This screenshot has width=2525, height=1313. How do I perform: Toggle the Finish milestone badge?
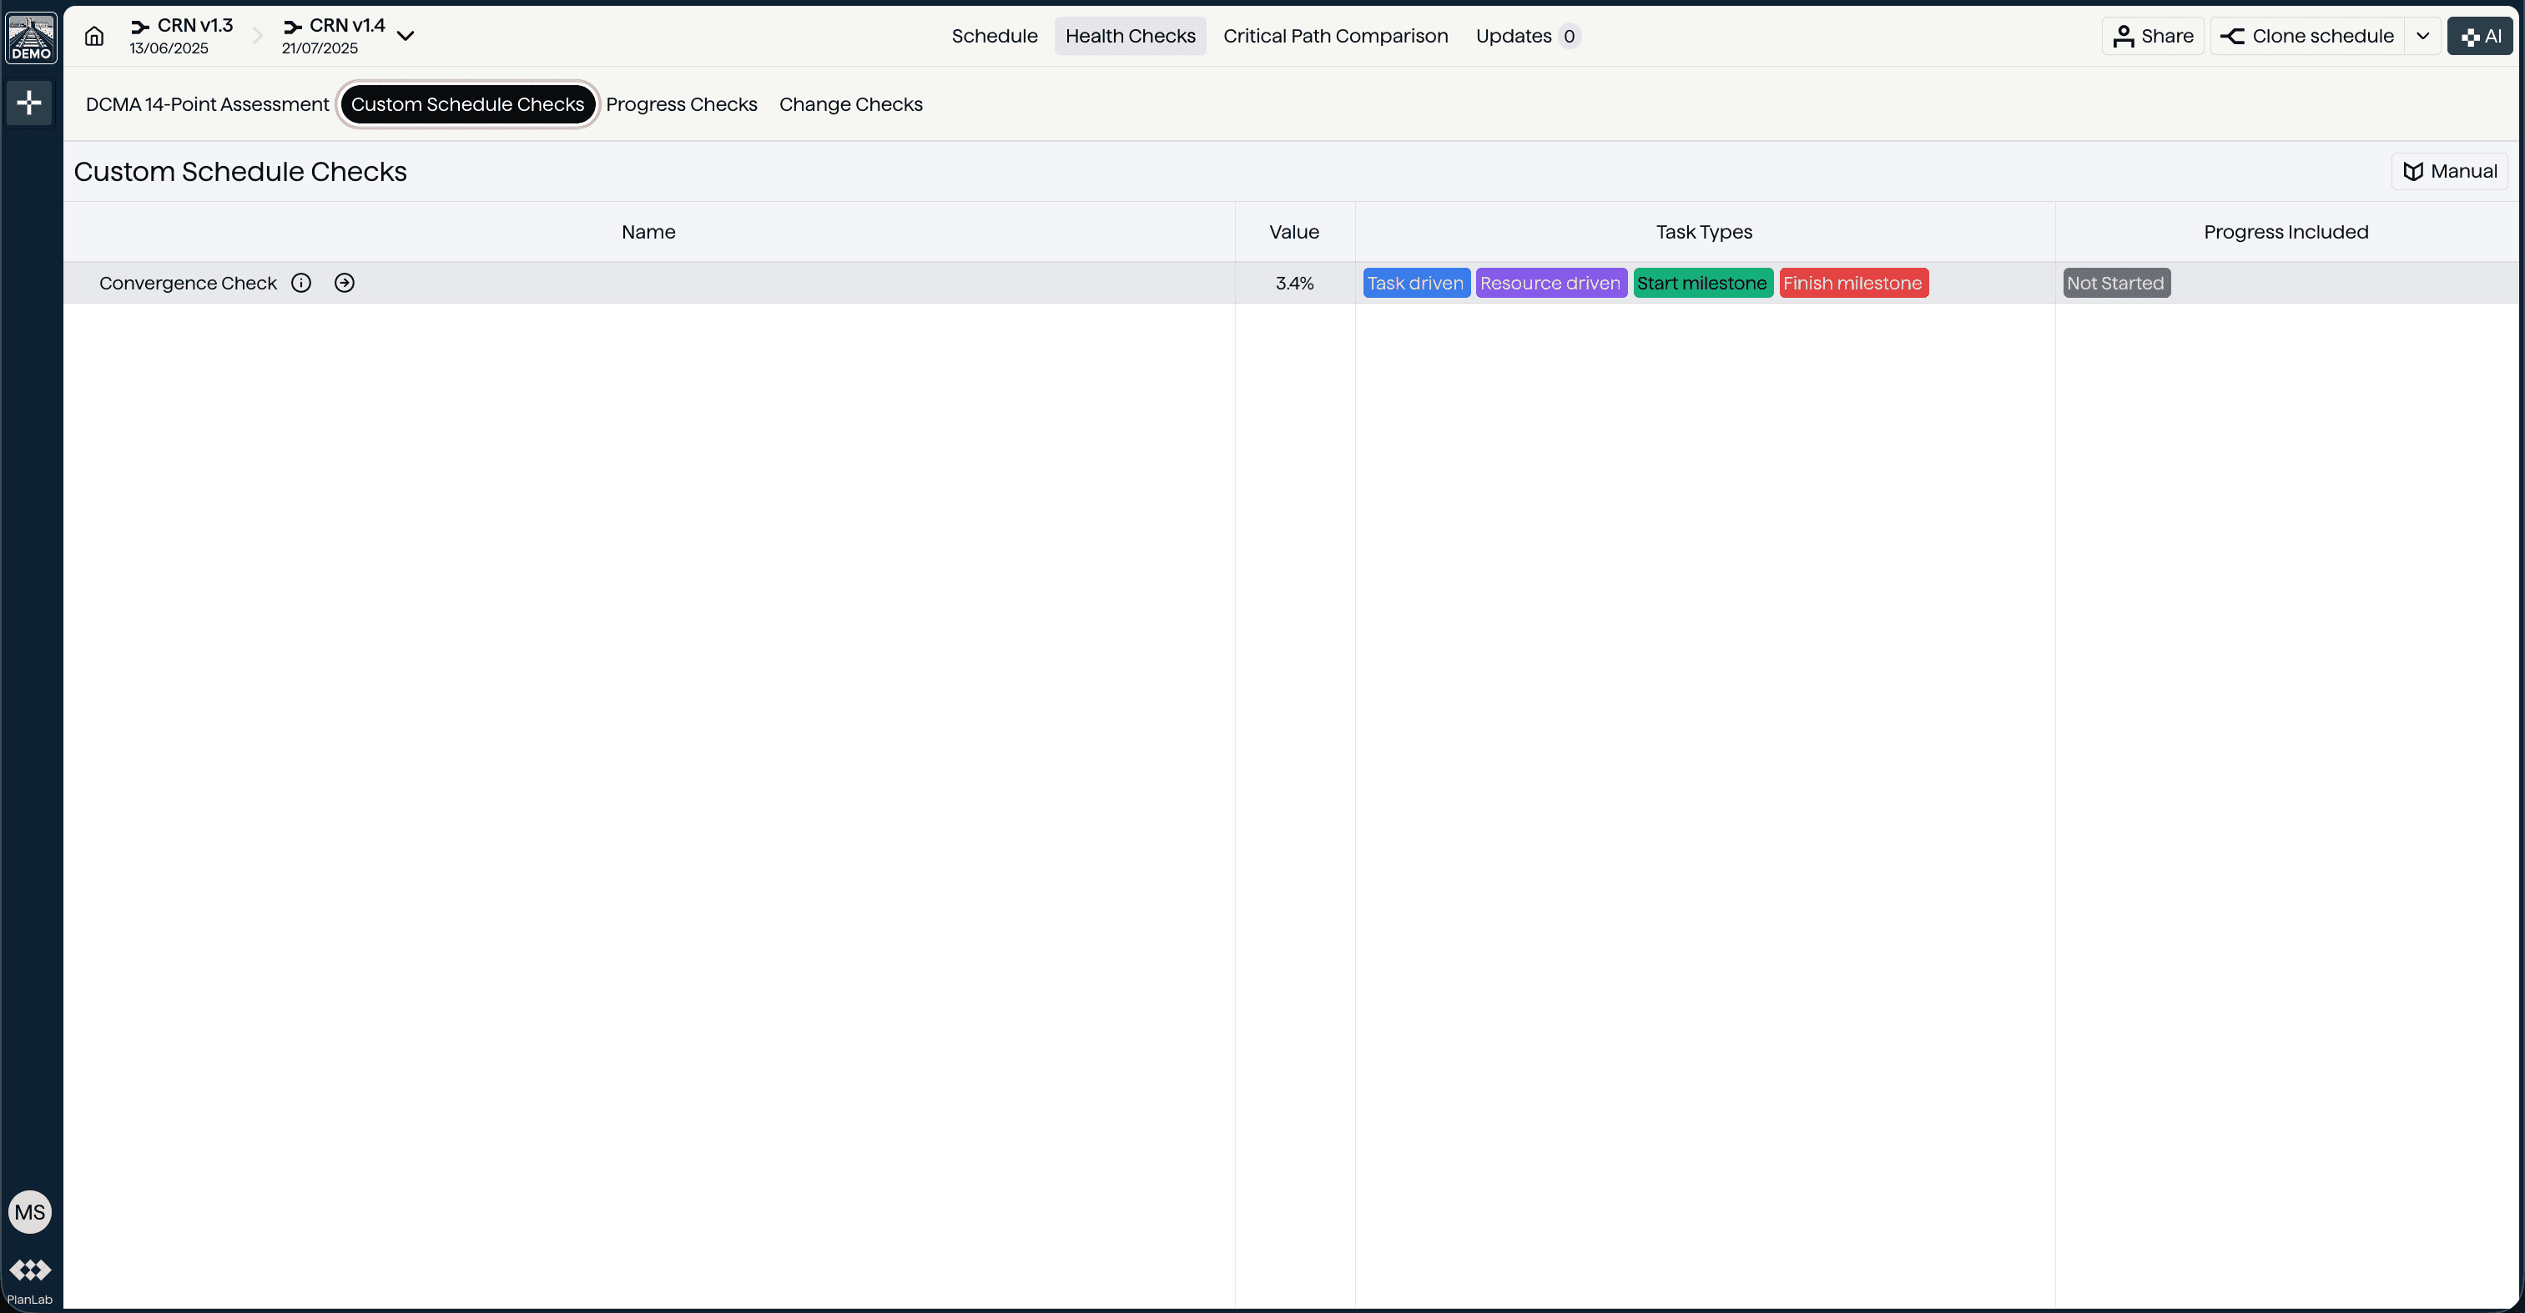pos(1852,282)
